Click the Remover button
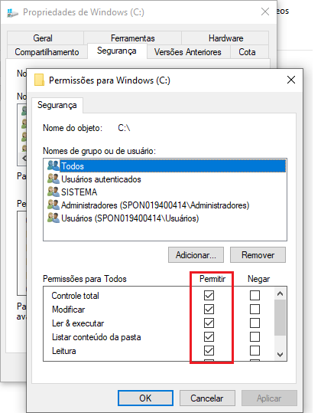Image resolution: width=321 pixels, height=413 pixels. [x=258, y=254]
